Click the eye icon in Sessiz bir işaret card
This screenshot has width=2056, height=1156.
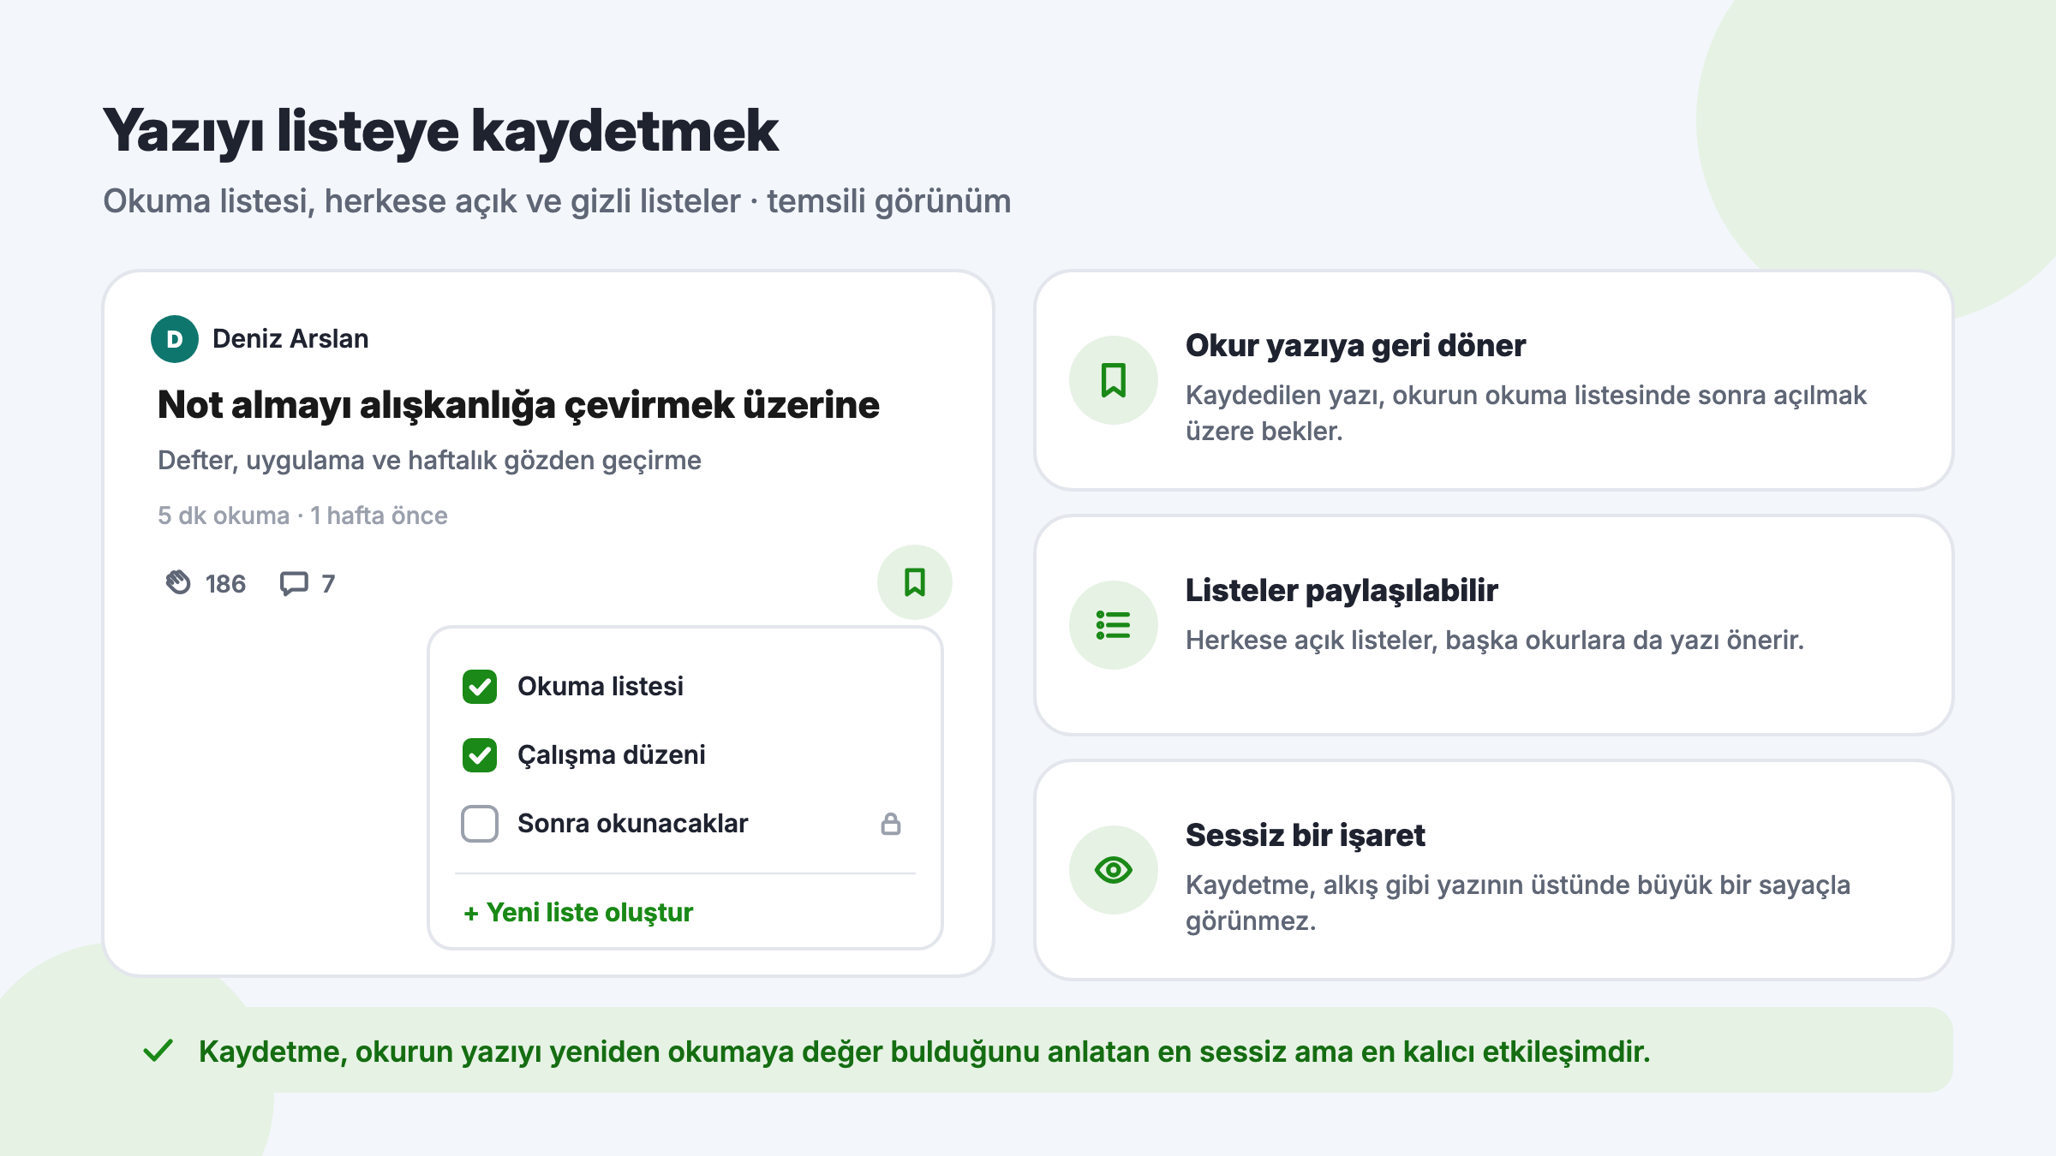tap(1114, 870)
